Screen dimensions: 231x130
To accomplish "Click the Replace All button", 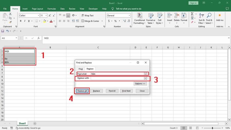I will (x=82, y=91).
